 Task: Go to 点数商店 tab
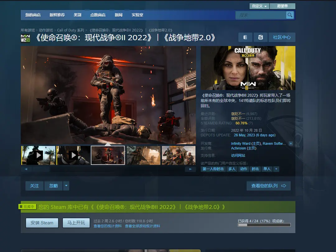point(98,15)
